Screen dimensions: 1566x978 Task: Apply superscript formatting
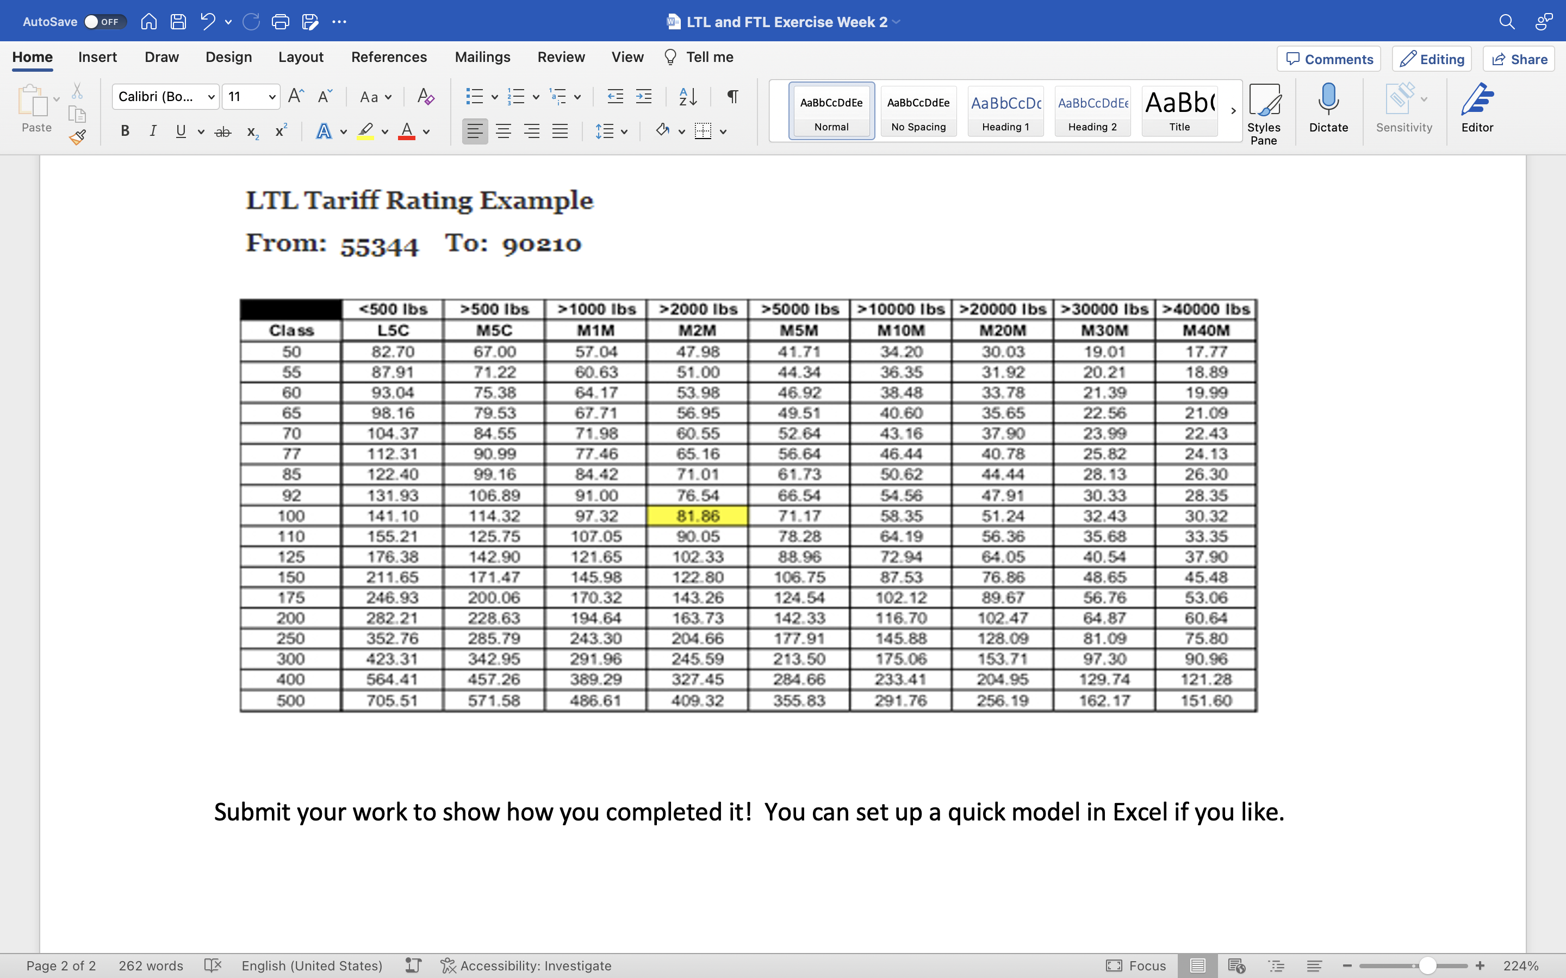click(280, 131)
